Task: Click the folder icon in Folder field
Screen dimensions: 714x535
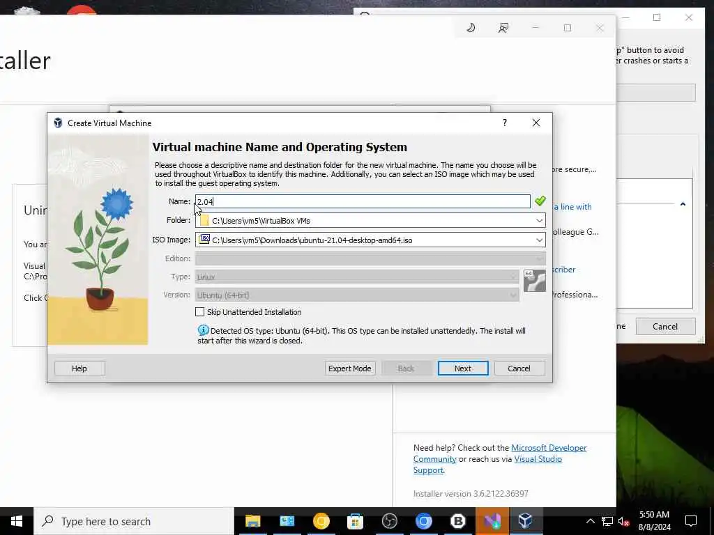Action: [x=204, y=221]
